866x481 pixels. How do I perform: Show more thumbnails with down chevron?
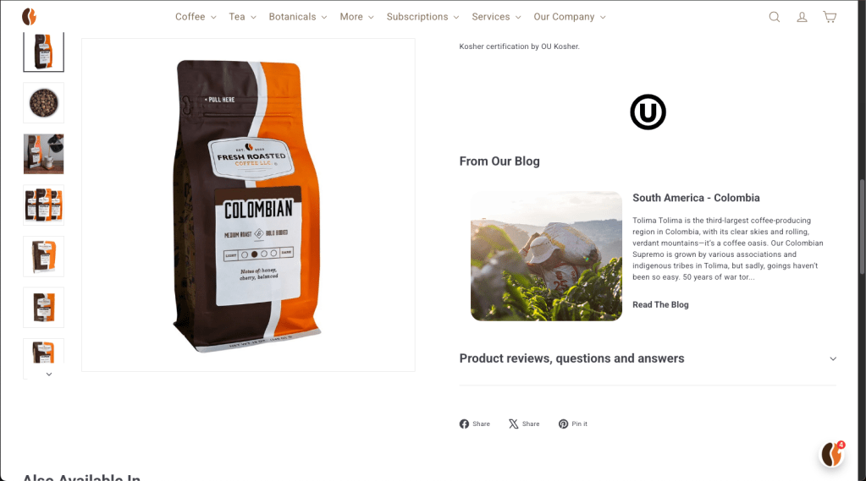point(49,374)
